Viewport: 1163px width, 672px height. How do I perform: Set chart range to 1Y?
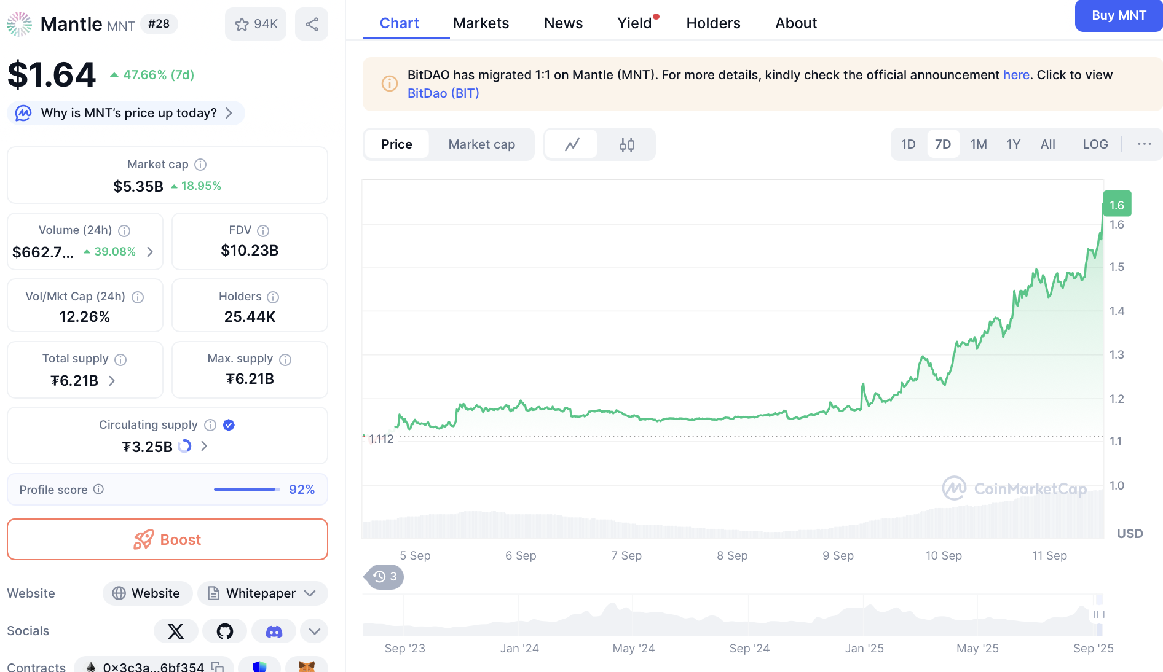(1014, 144)
